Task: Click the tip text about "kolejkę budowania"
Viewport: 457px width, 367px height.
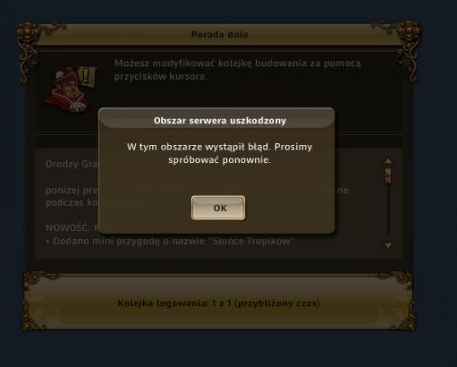Action: pos(237,70)
